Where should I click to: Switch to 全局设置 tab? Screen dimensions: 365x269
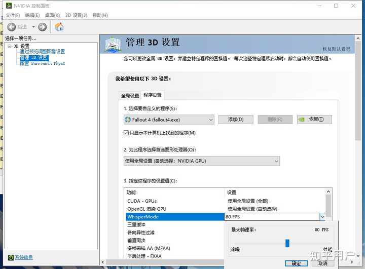[130, 96]
